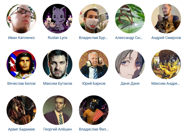Click the Che Guevara avatar of Вячеслав Белов
The width and height of the screenshot is (186, 137).
pos(21,64)
